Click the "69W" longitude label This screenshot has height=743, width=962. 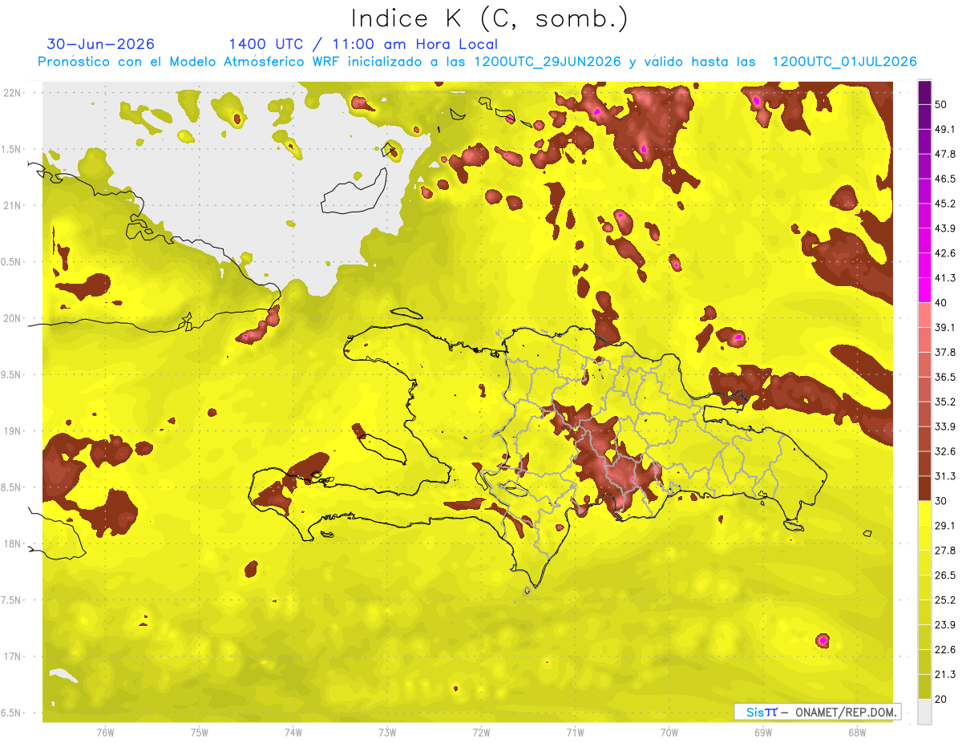pos(762,732)
